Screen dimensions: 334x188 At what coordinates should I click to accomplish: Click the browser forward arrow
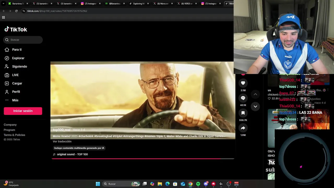pos(10,11)
